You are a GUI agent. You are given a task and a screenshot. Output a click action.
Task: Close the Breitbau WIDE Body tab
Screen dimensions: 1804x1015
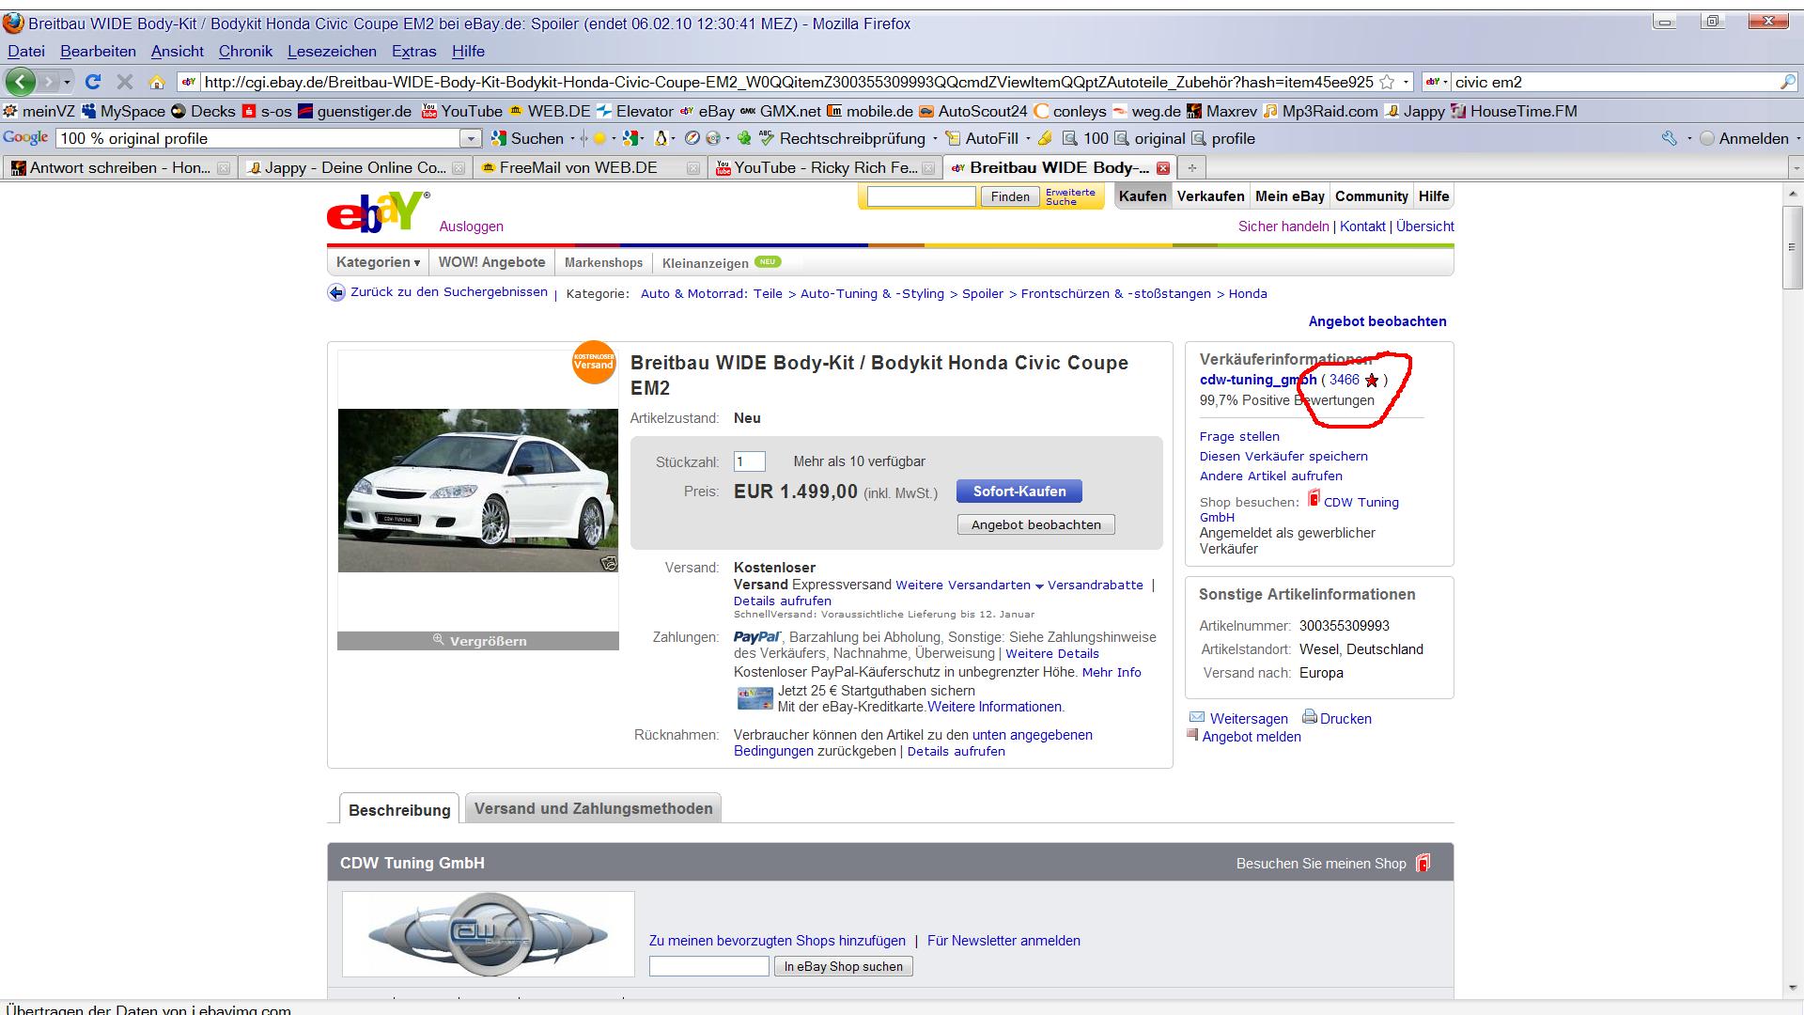coord(1163,167)
